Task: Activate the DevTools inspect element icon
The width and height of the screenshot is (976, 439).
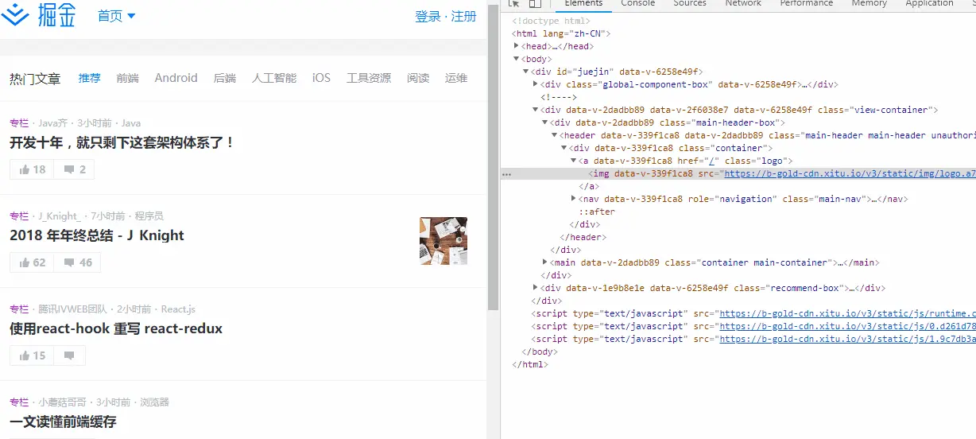Action: pyautogui.click(x=514, y=4)
